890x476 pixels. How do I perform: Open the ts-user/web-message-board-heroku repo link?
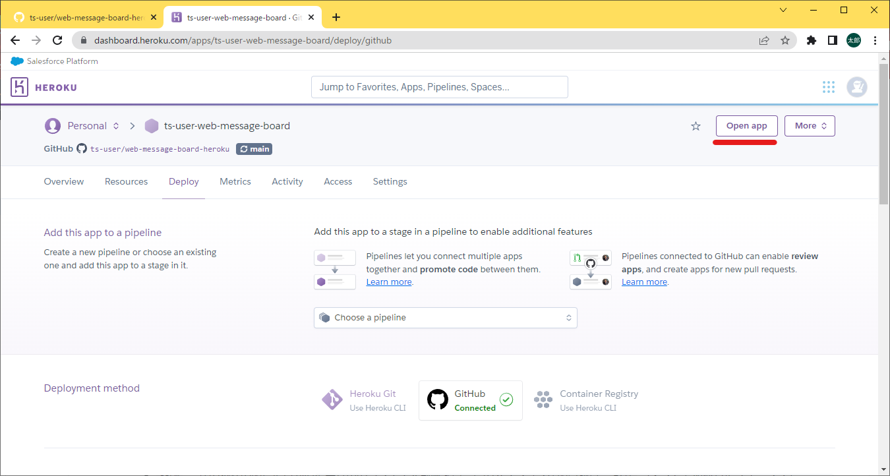pyautogui.click(x=160, y=149)
